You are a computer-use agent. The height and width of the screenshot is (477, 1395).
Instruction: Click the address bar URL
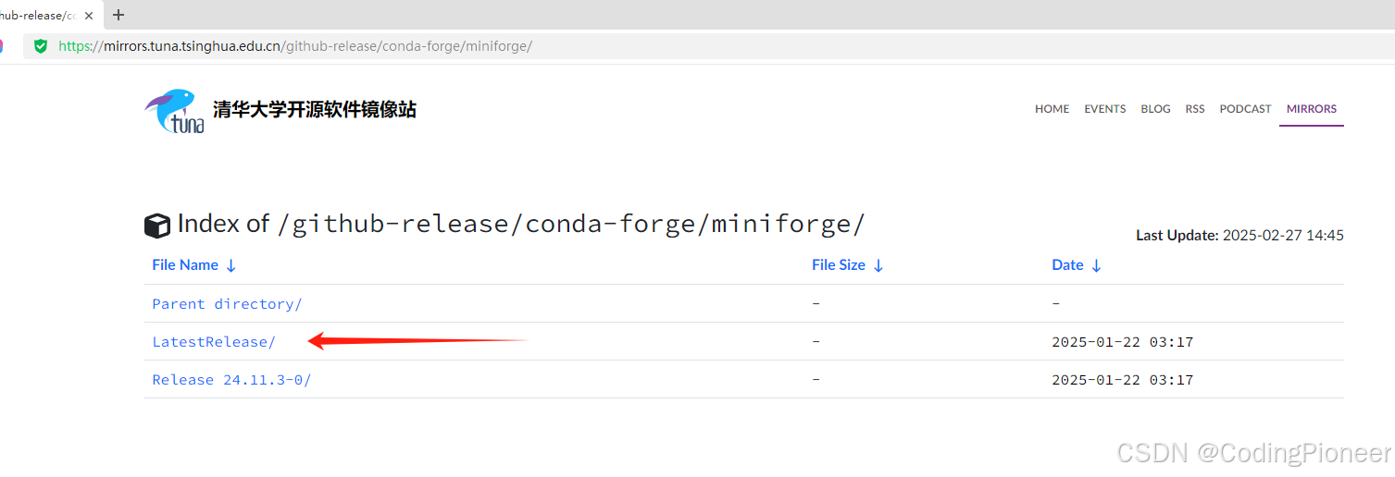coord(295,46)
